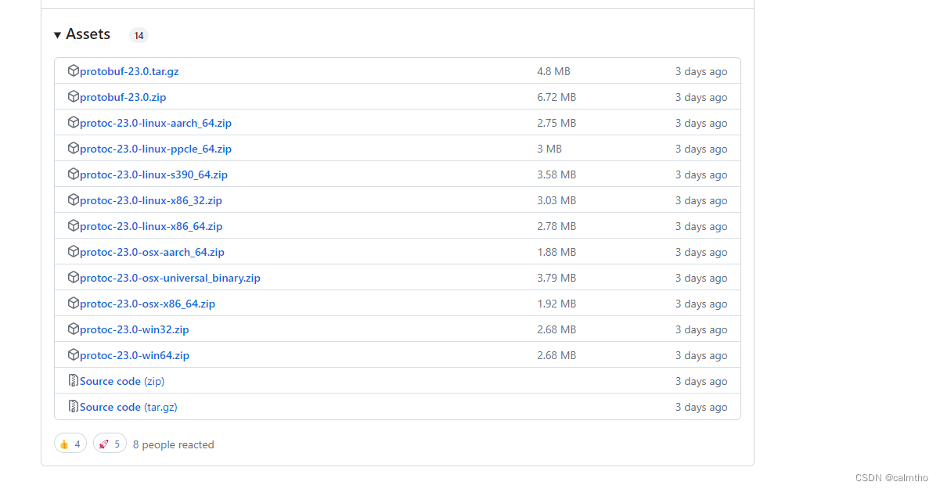Download protoc-23.0-linux-x86_64.zip

[x=151, y=226]
